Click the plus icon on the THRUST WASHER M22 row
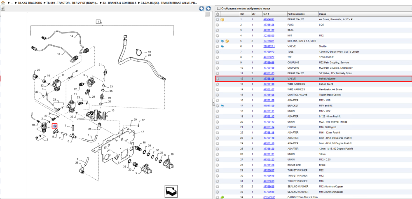The width and height of the screenshot is (412, 199). pyautogui.click(x=218, y=170)
